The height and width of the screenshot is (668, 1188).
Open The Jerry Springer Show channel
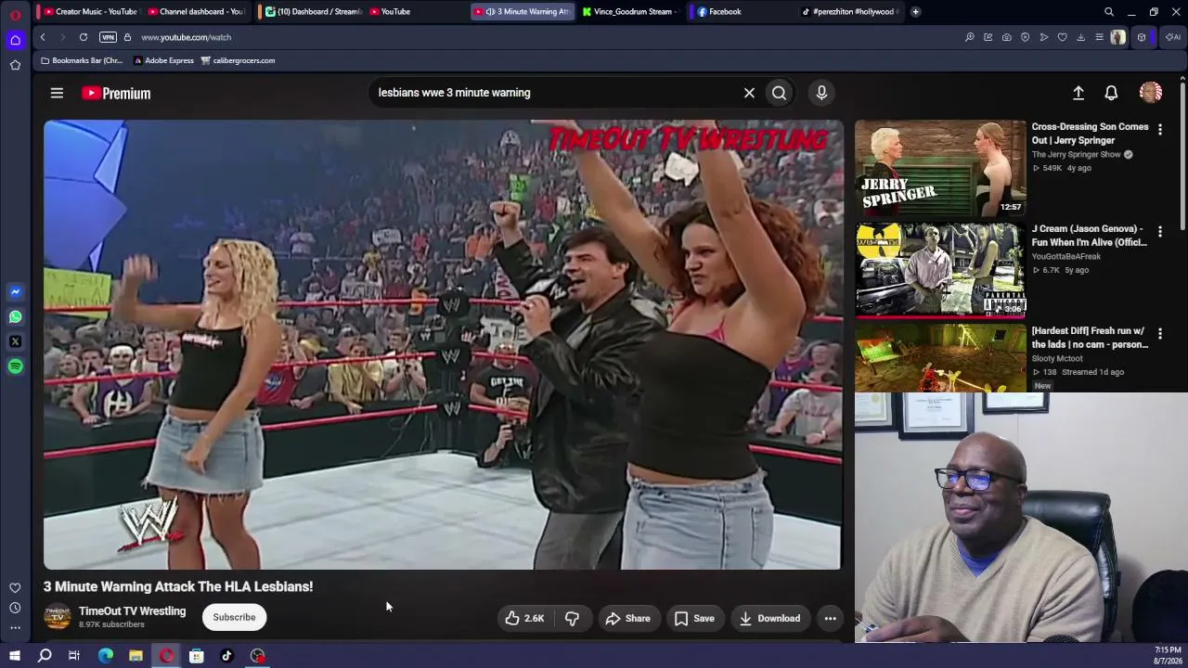(1077, 155)
